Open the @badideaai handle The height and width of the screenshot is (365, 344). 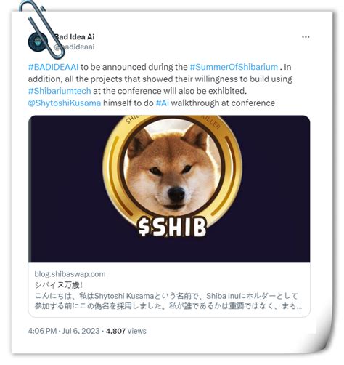point(74,47)
